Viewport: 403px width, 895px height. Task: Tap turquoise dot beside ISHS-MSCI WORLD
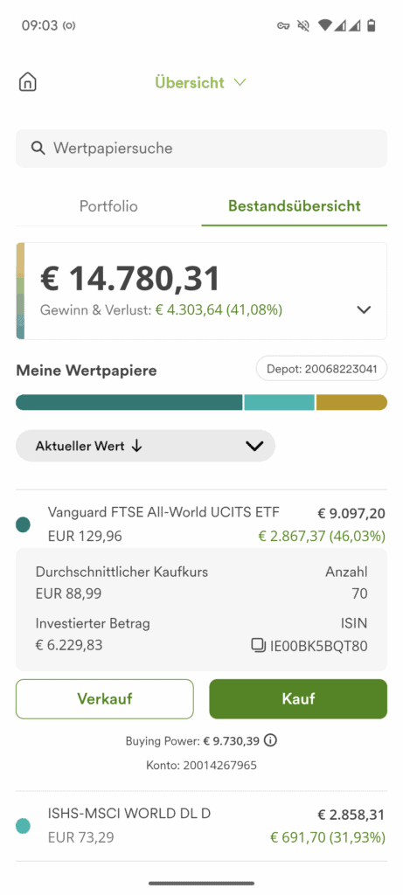click(24, 826)
